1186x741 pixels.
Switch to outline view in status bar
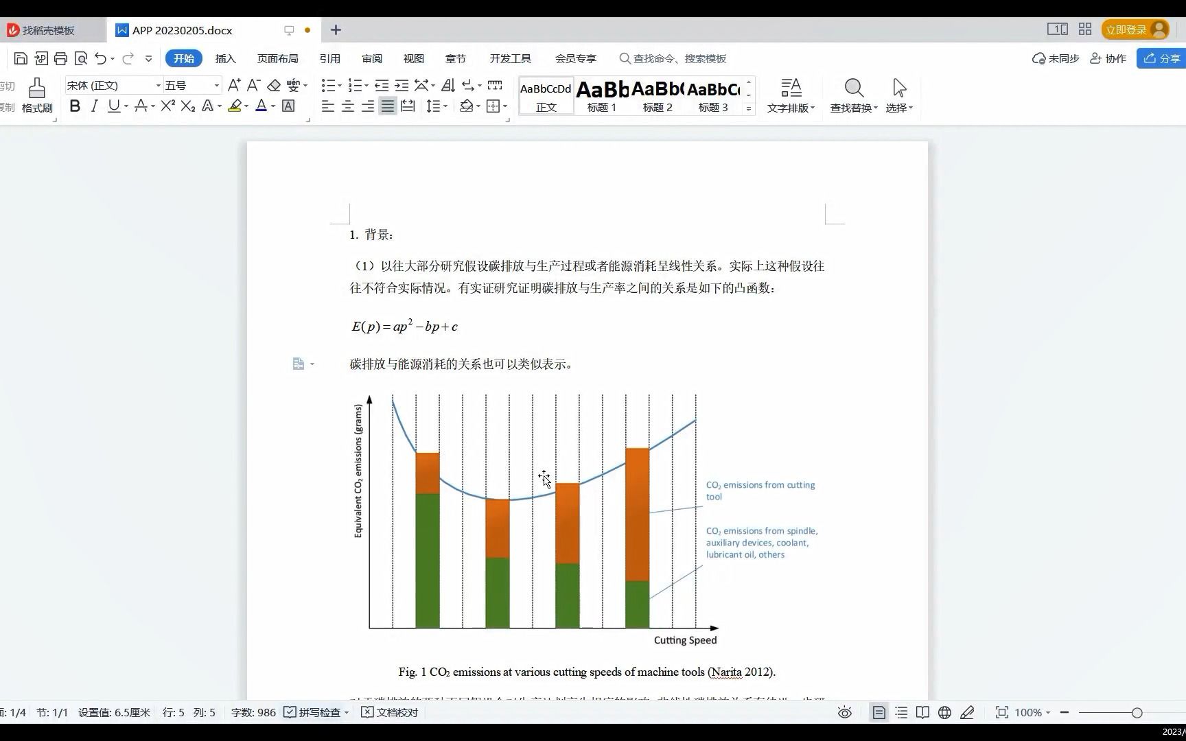901,713
